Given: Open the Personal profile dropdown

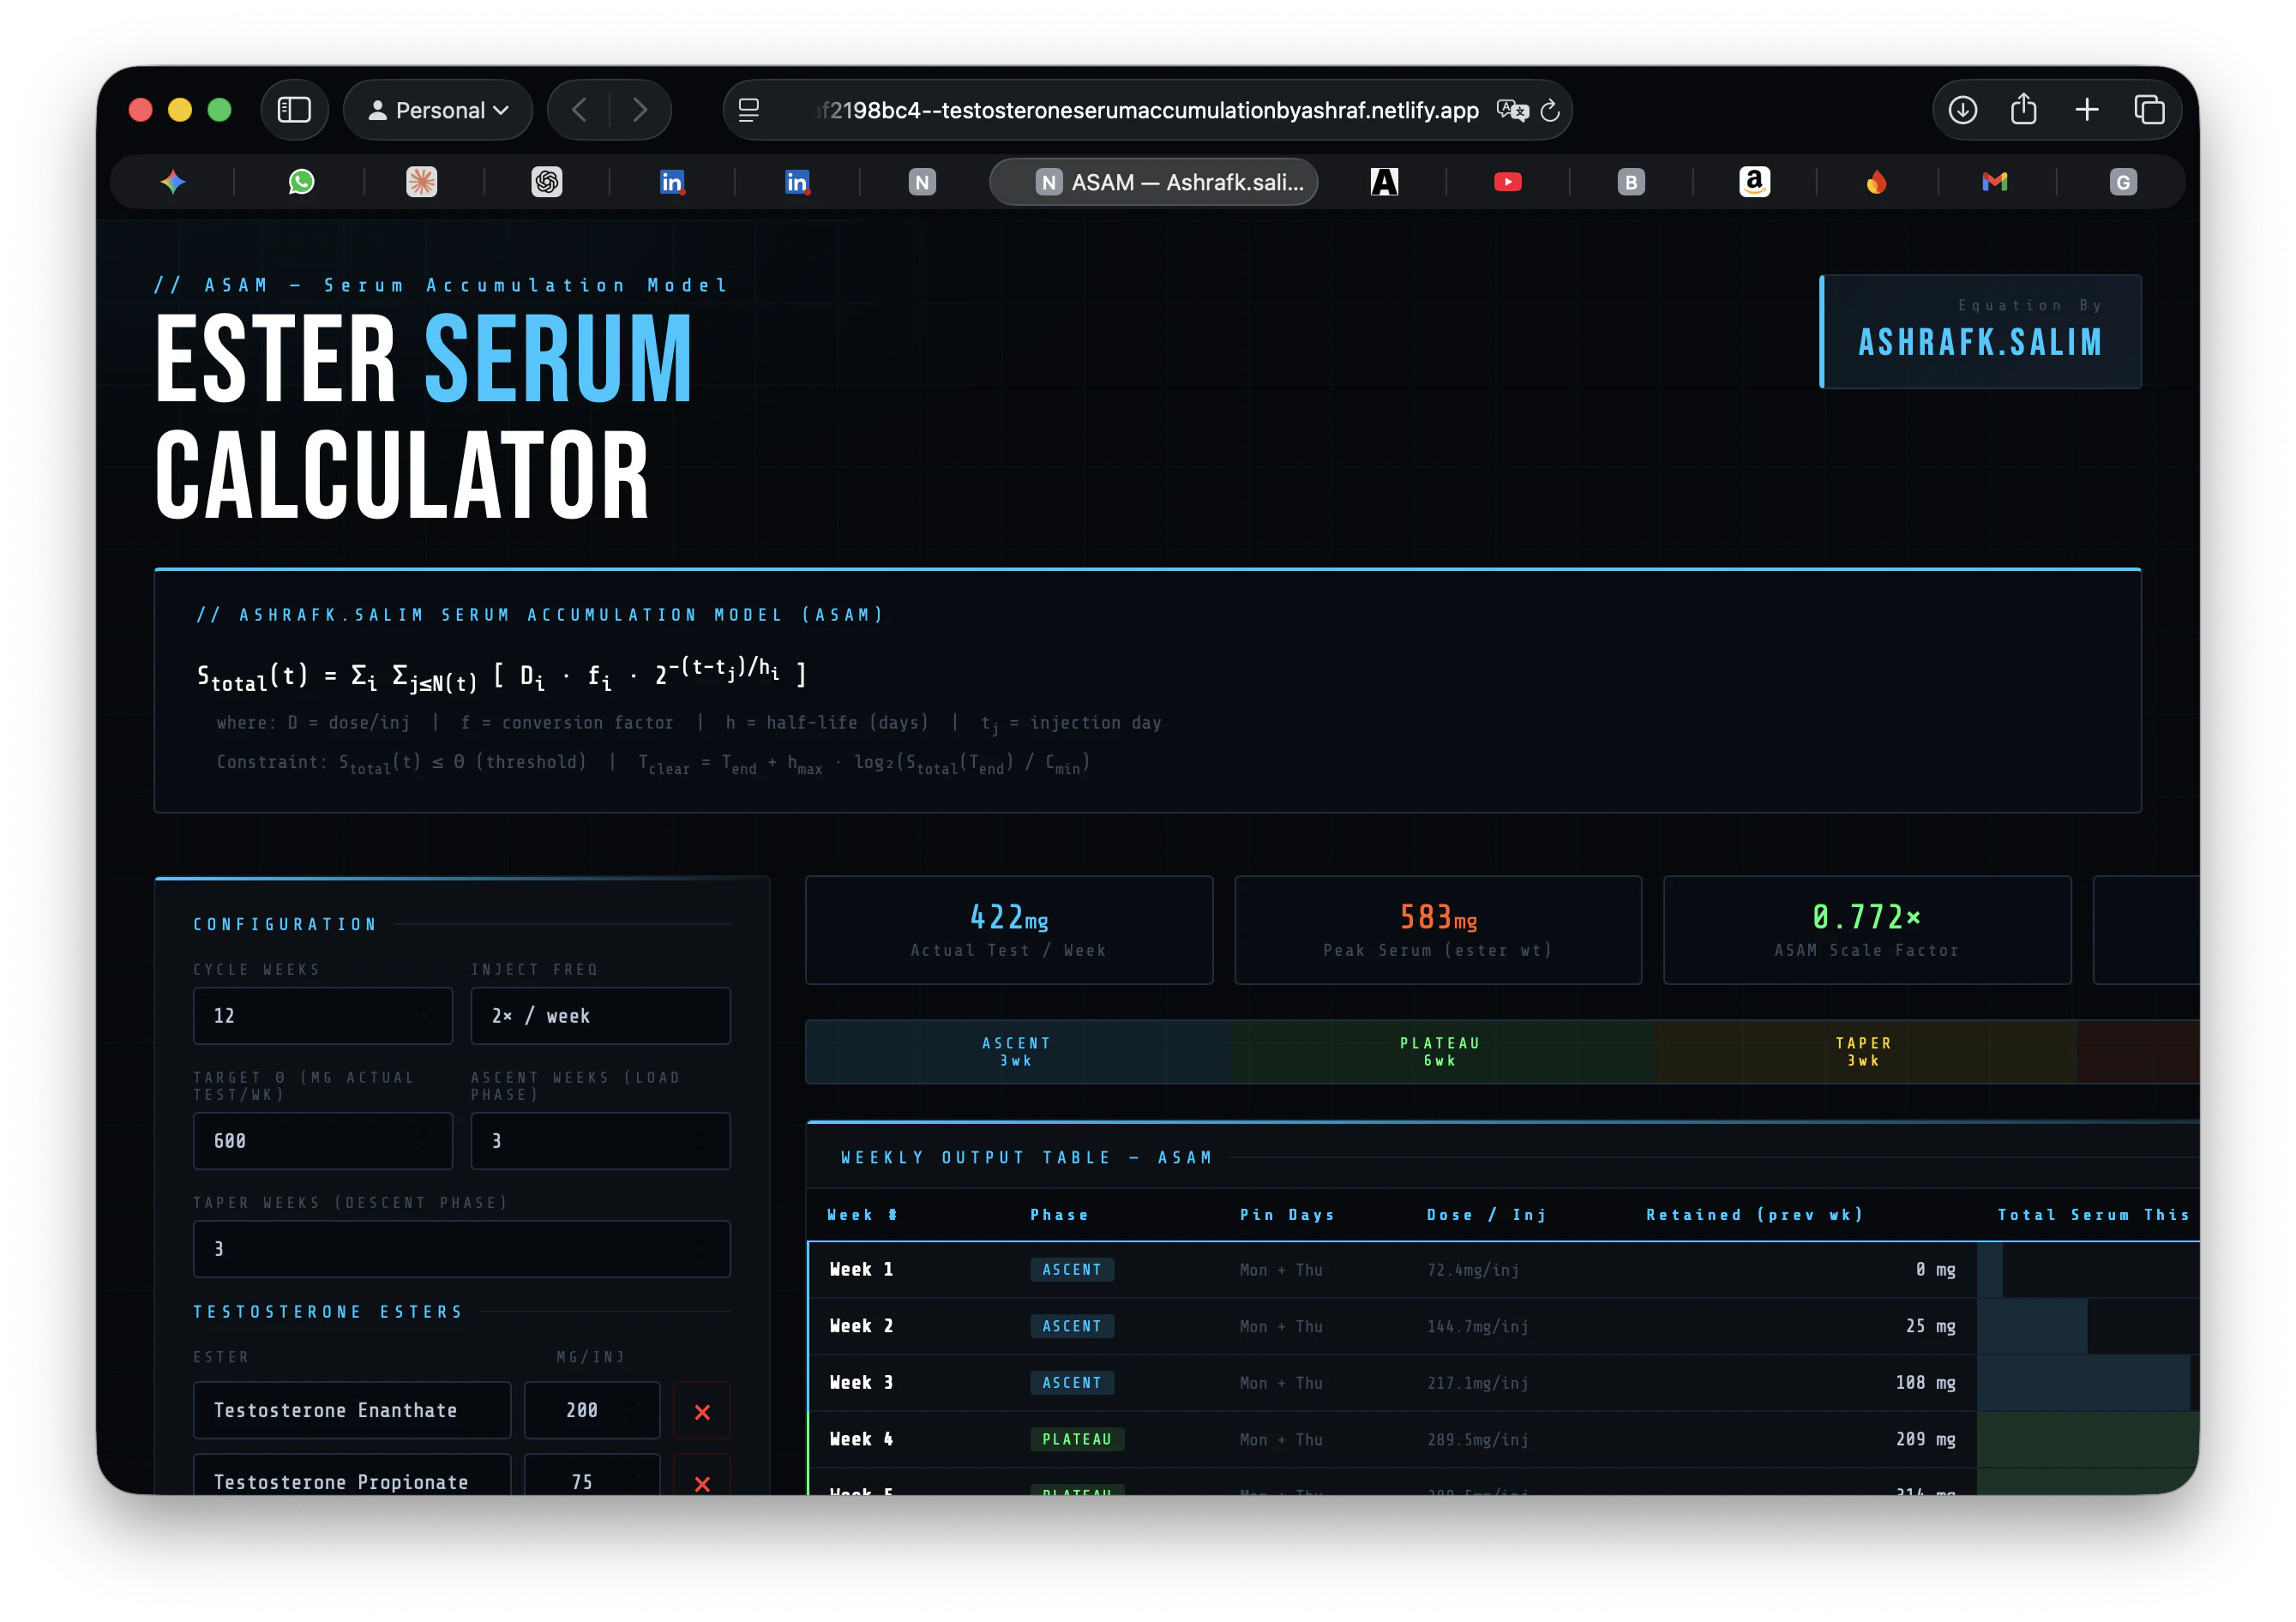Looking at the screenshot, I should [438, 110].
